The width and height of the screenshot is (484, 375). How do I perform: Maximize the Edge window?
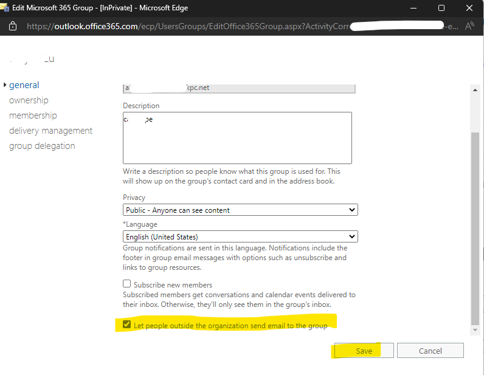(441, 8)
